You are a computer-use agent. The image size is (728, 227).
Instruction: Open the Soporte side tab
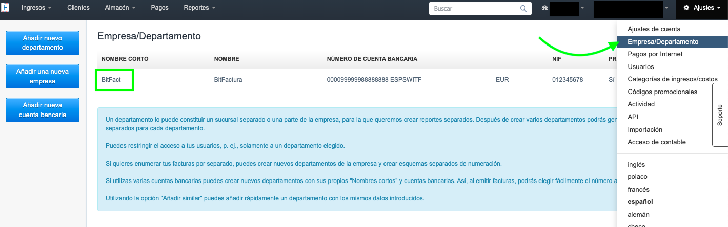(x=720, y=115)
